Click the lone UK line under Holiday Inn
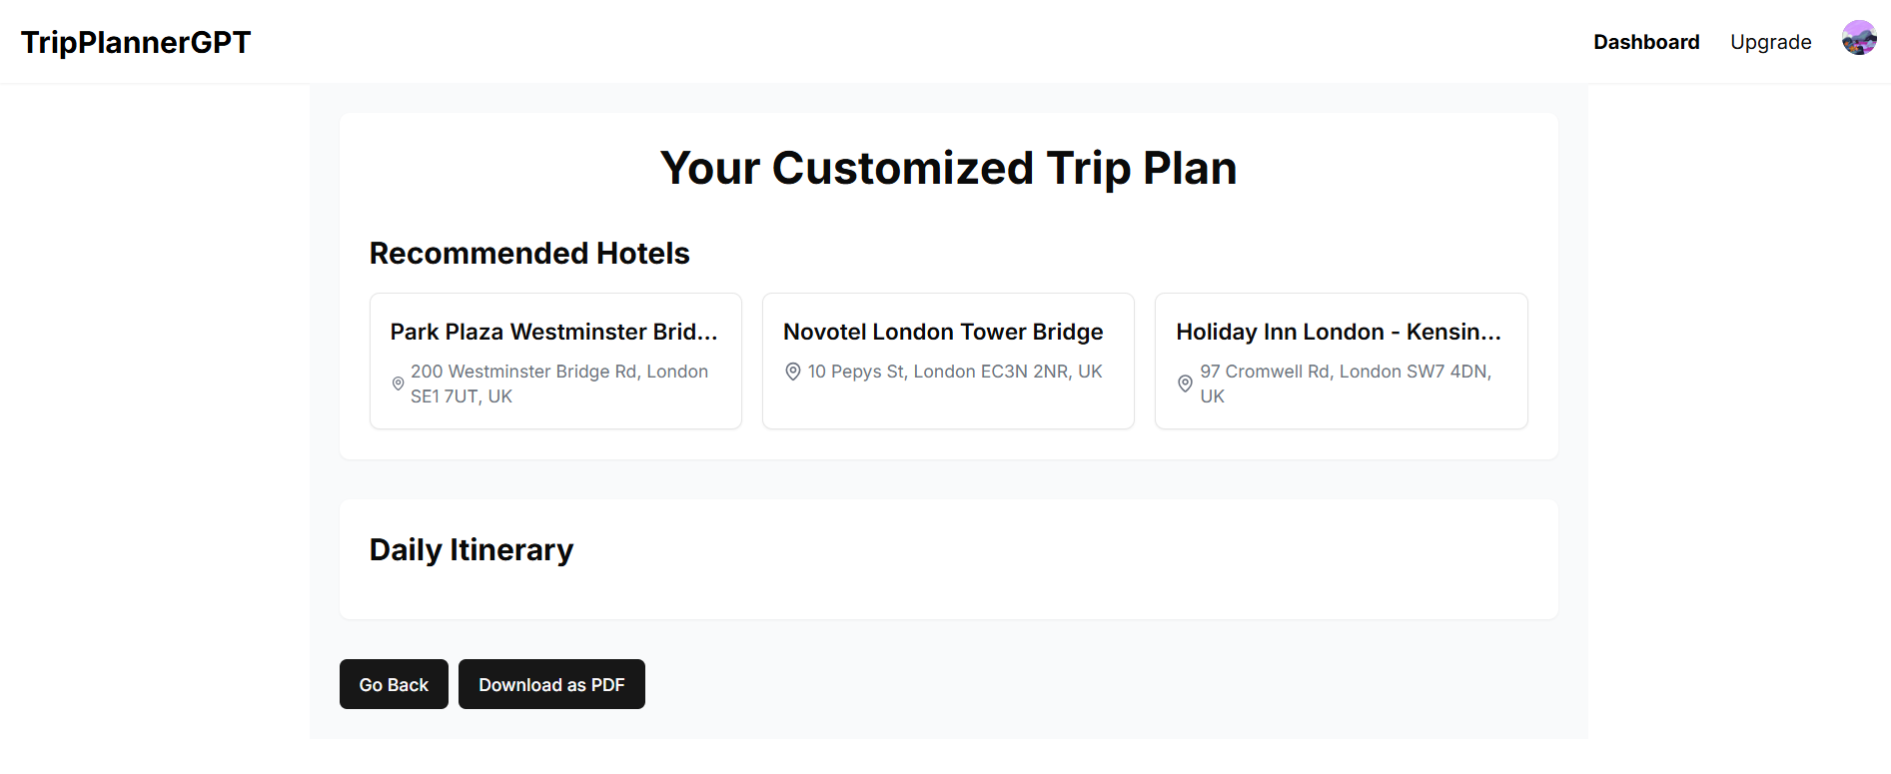Screen dimensions: 1891x774 click(x=1212, y=396)
